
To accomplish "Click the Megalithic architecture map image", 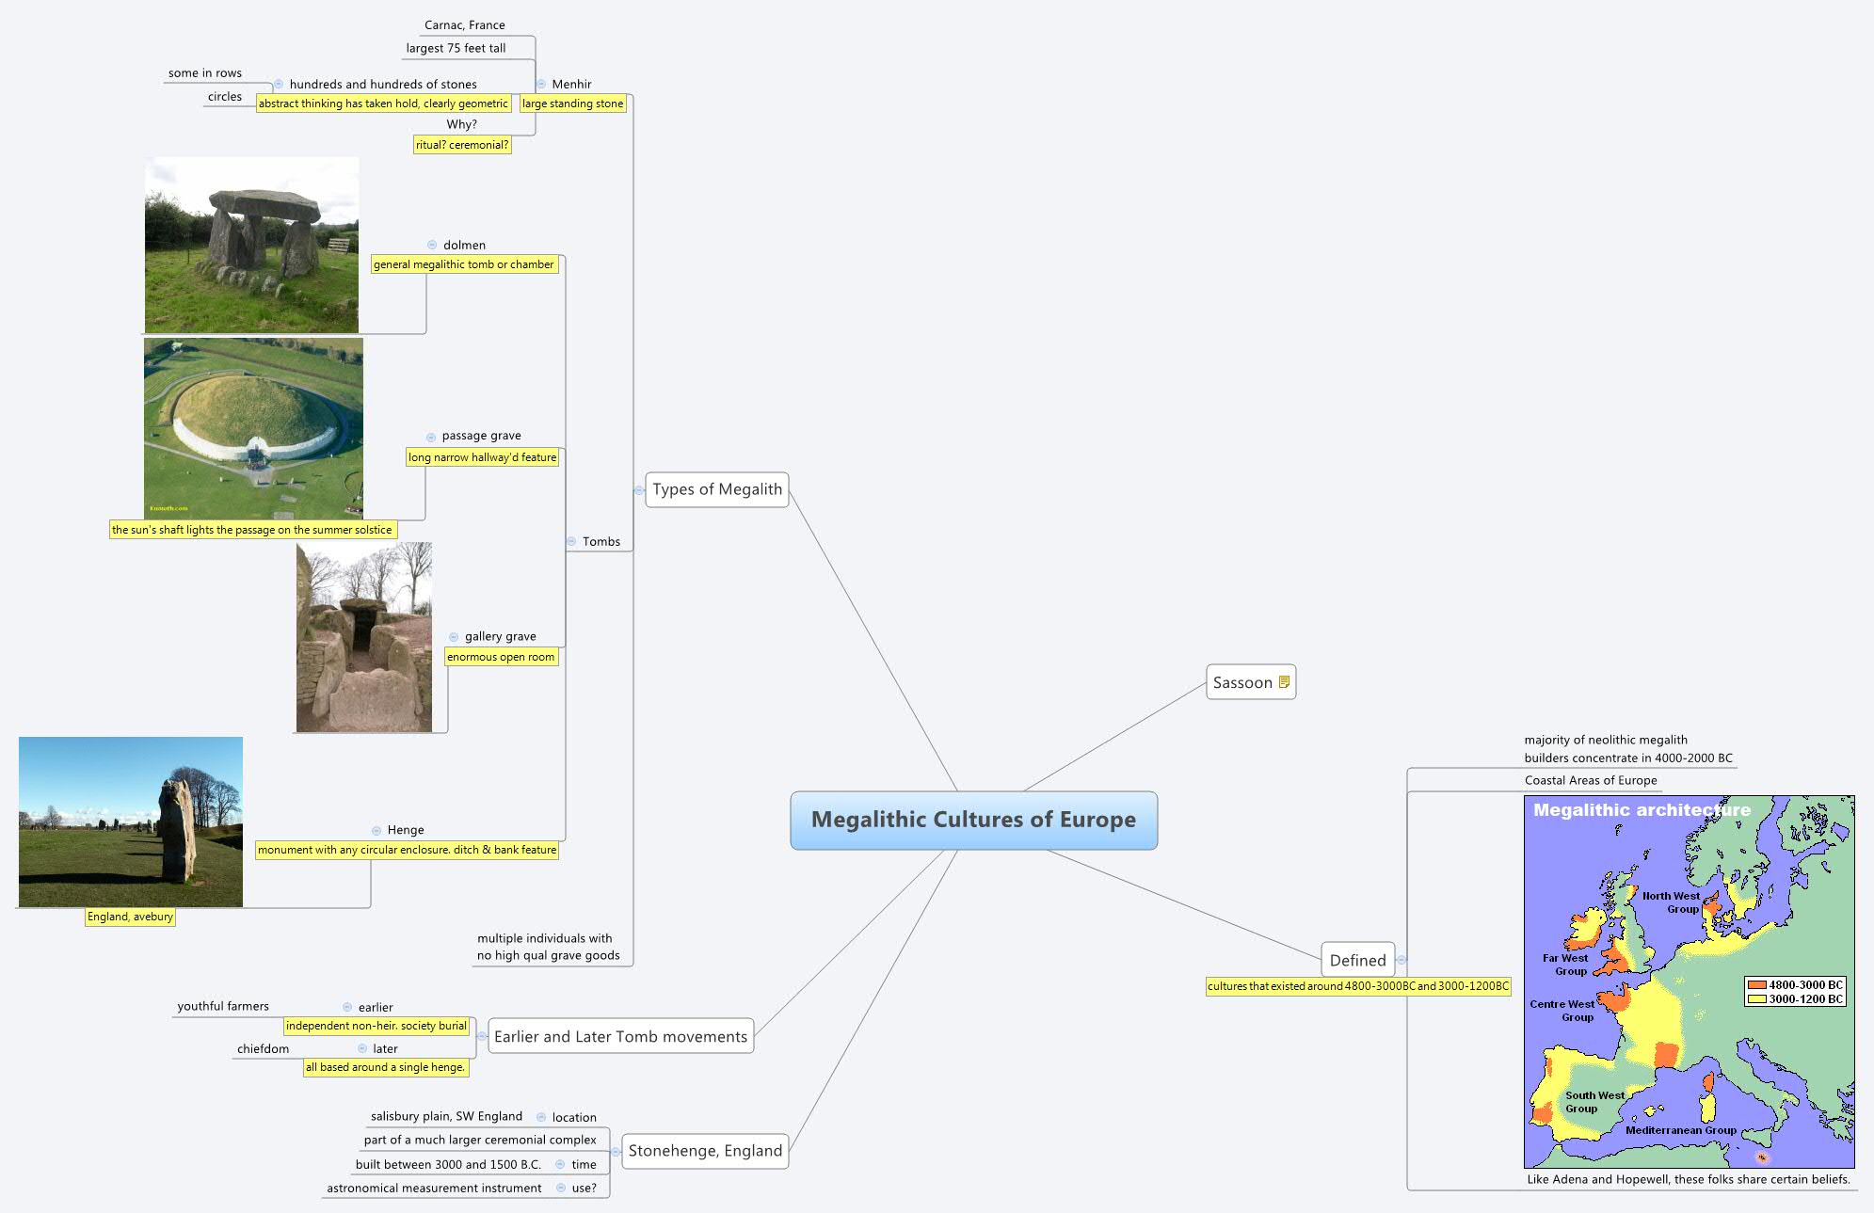I will [x=1689, y=982].
